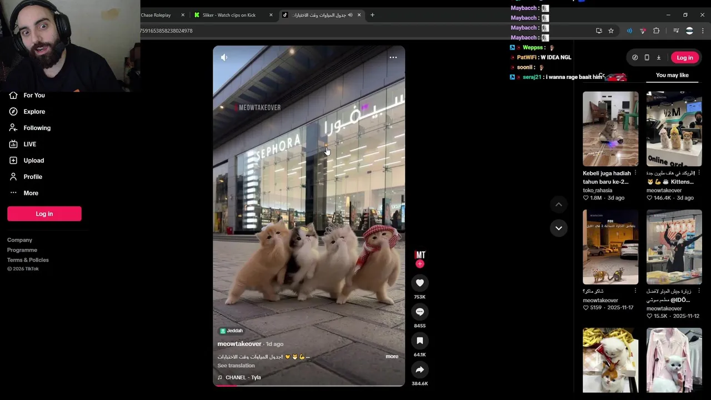Viewport: 711px width, 400px height.
Task: Expand caption with the more link
Action: pyautogui.click(x=392, y=357)
